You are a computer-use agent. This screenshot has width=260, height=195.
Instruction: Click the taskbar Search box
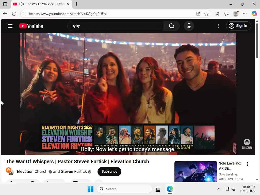(124, 189)
